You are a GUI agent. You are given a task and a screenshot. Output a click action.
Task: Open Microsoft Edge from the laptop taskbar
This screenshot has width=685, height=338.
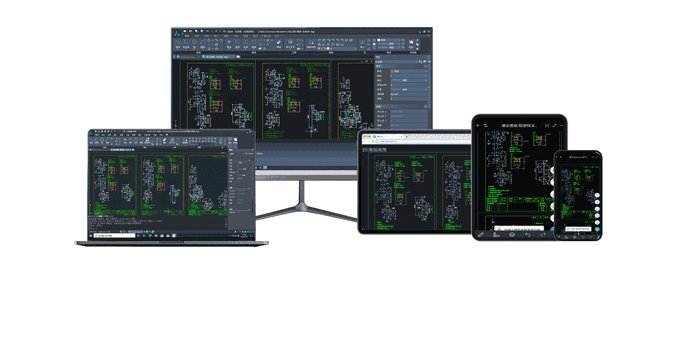[150, 236]
